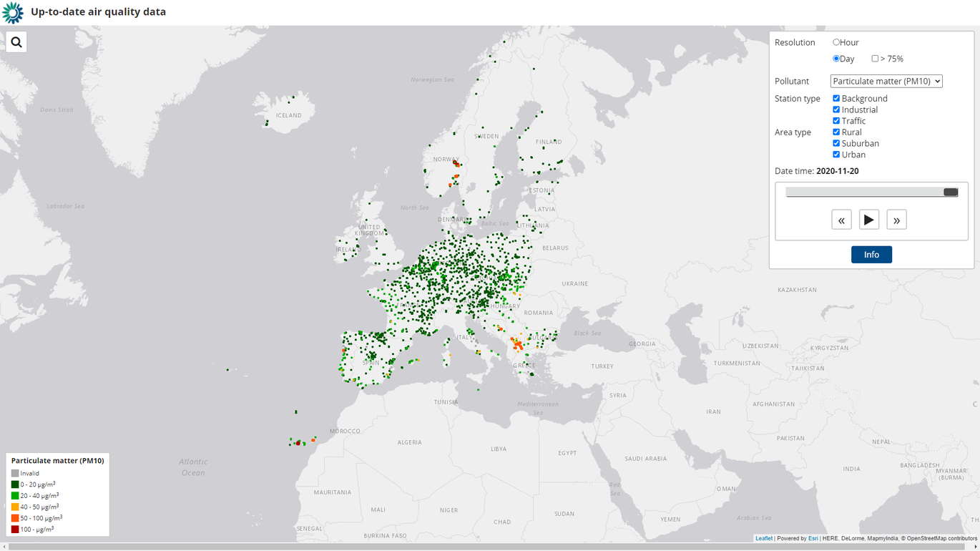Open the Esri attribution link

[813, 538]
